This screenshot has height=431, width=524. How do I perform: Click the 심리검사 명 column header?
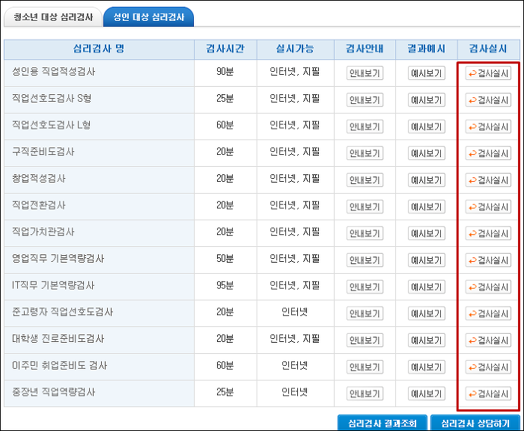99,49
